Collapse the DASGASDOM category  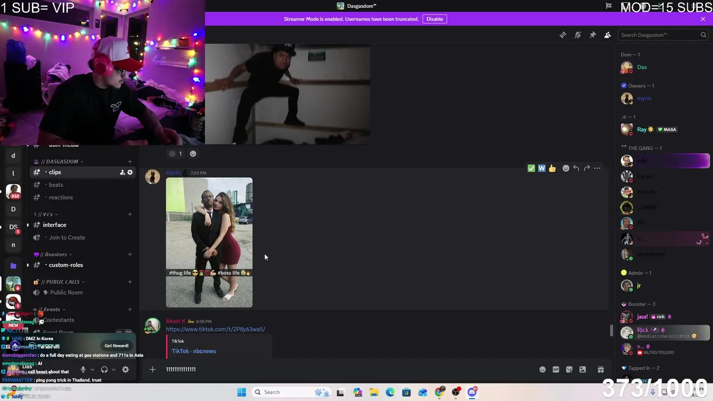[x=59, y=162]
